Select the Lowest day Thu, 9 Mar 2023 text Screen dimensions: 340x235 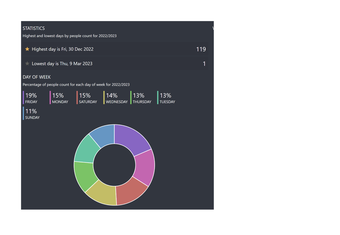(x=62, y=64)
